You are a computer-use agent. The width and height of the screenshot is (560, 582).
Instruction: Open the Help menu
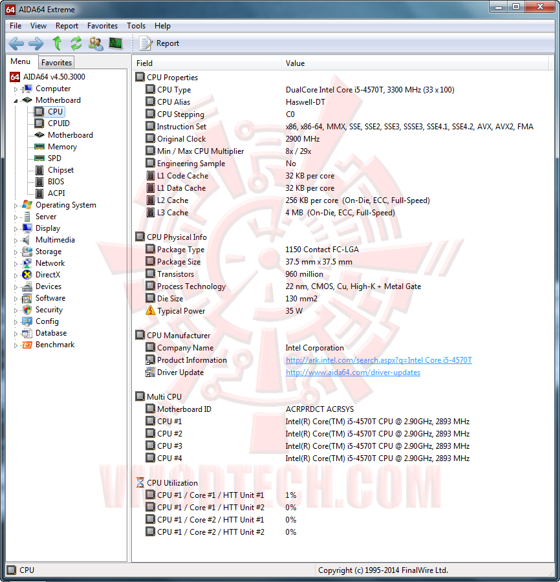pyautogui.click(x=162, y=26)
